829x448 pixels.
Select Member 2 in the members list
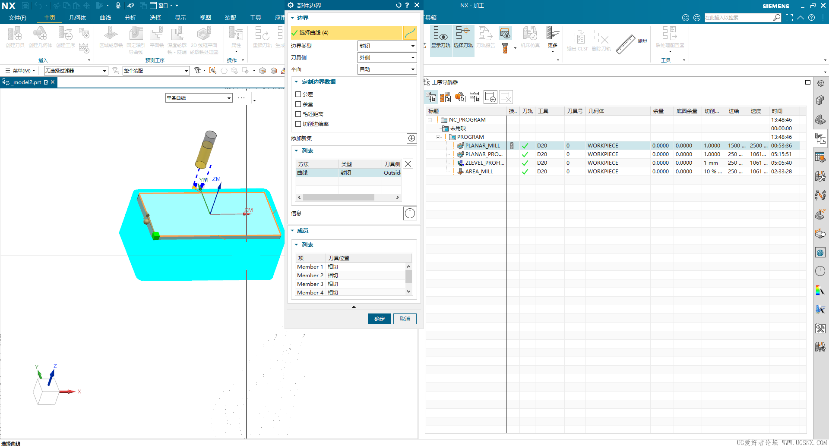click(351, 275)
